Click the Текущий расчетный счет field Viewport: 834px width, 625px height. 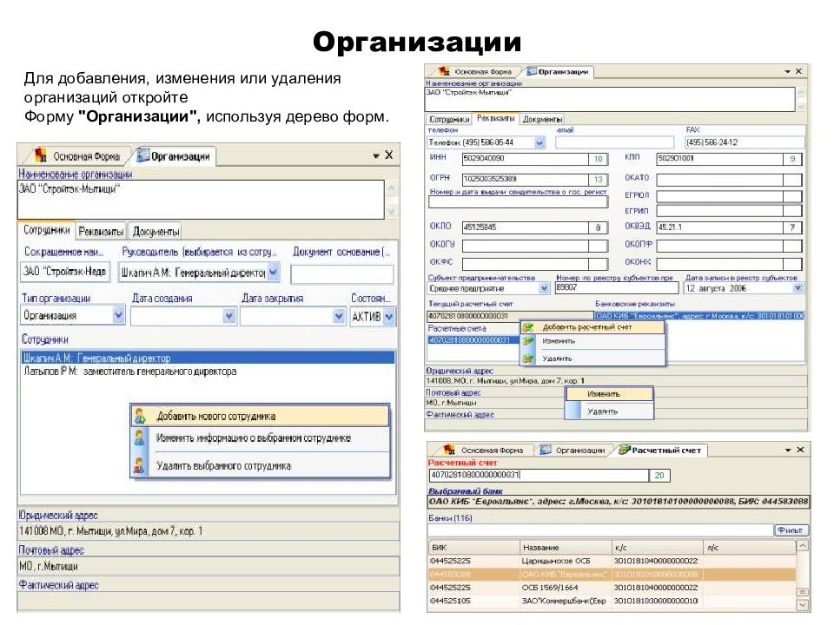(x=510, y=316)
